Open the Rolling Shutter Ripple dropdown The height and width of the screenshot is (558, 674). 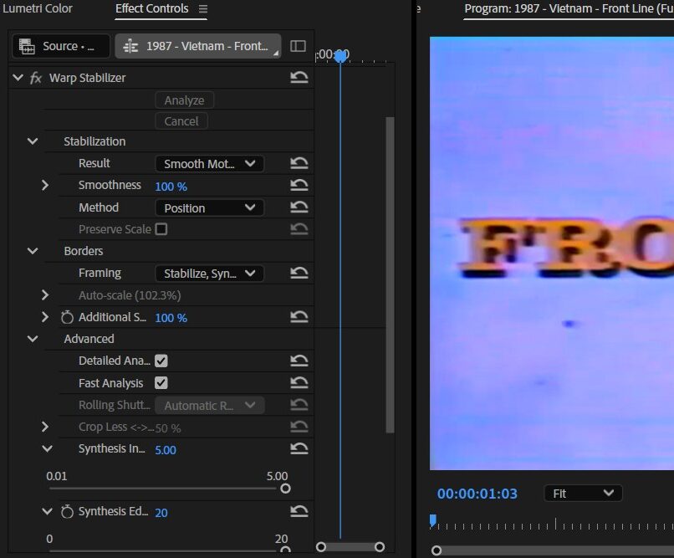coord(209,406)
